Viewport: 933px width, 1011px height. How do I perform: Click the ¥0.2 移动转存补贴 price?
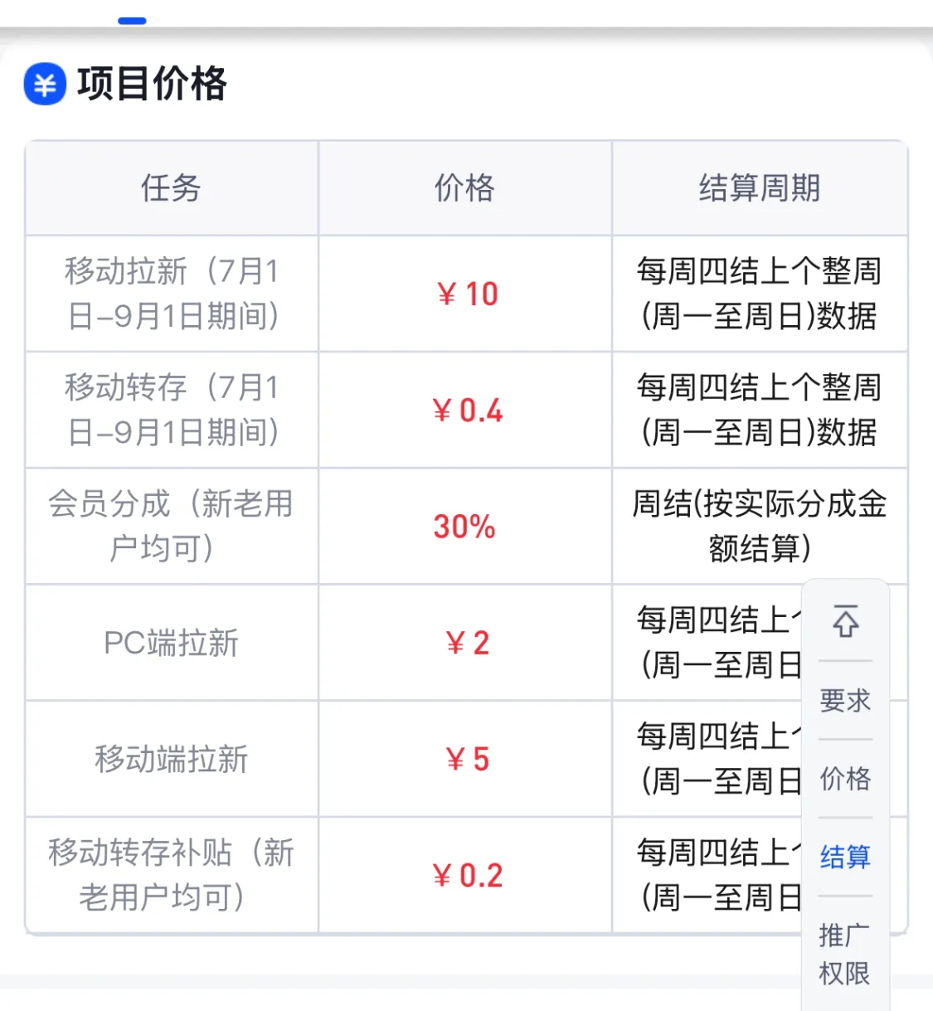click(467, 875)
